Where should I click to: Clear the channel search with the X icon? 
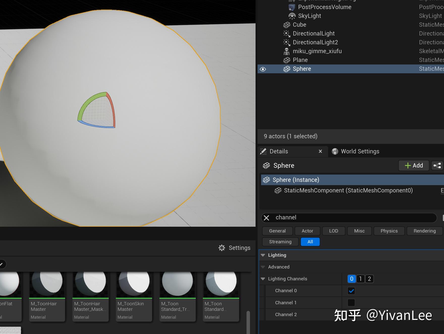point(266,218)
